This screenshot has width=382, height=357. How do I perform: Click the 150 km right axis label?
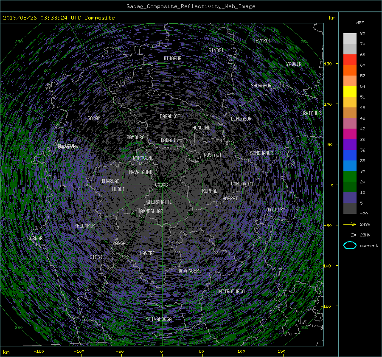tap(328, 64)
